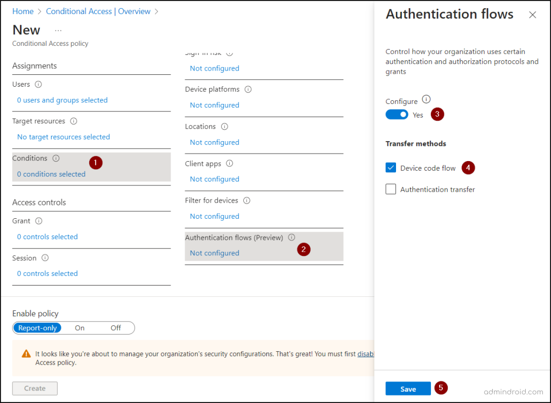Close the Authentication flows pane
This screenshot has height=403, width=551.
532,15
